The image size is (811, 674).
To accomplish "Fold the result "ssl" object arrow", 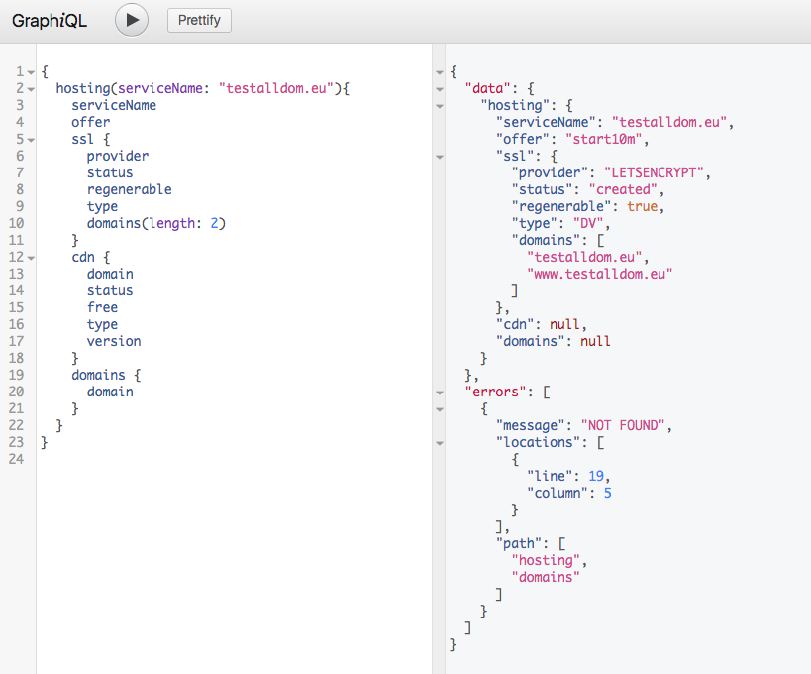I will point(440,157).
